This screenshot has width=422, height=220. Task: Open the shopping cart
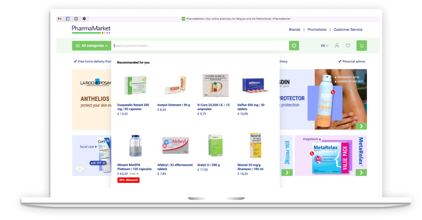361,45
